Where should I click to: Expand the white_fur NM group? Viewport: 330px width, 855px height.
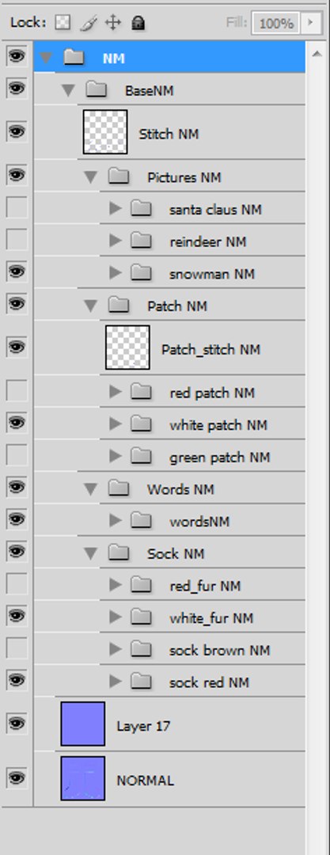click(115, 617)
